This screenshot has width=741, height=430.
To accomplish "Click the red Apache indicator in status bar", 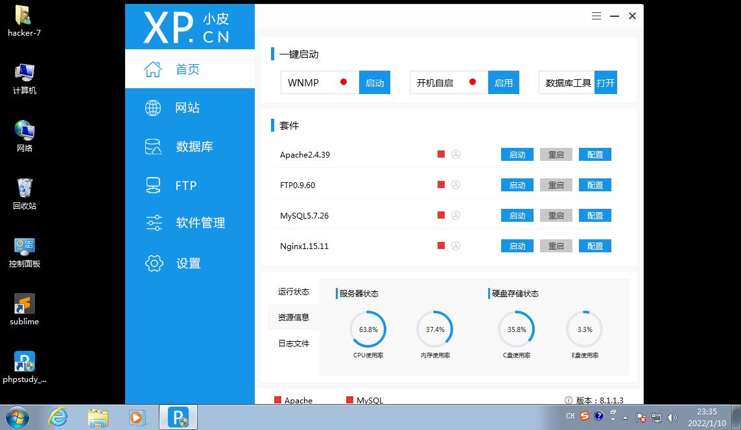I will 278,400.
